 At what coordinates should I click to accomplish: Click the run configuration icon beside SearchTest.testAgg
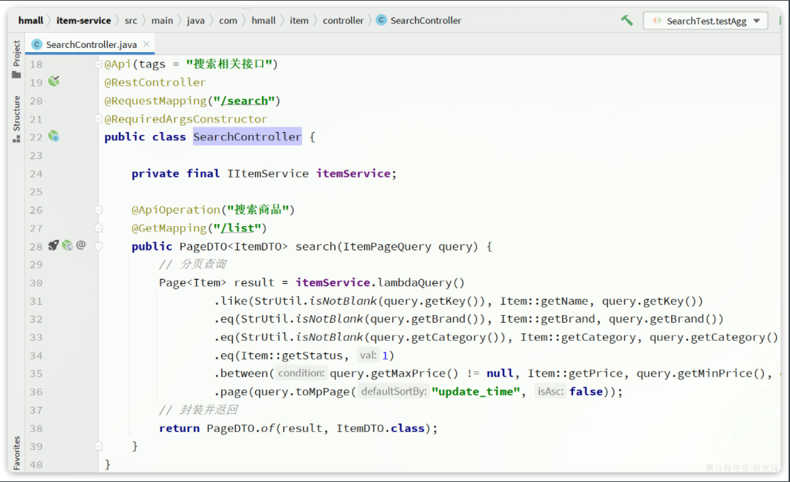(656, 21)
